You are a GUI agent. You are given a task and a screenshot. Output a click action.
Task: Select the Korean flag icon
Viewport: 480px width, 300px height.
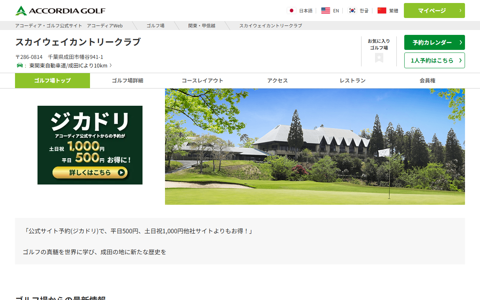[x=352, y=10]
